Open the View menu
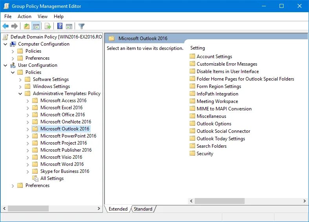Screen dimensions: 309x222 pos(42,17)
